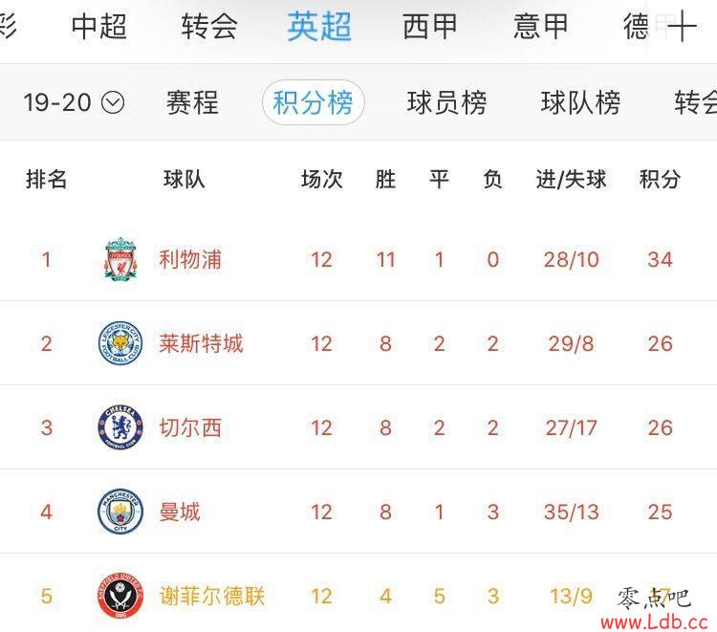Viewport: 717px width, 632px height.
Task: Select the 英超 league tab
Action: [319, 26]
